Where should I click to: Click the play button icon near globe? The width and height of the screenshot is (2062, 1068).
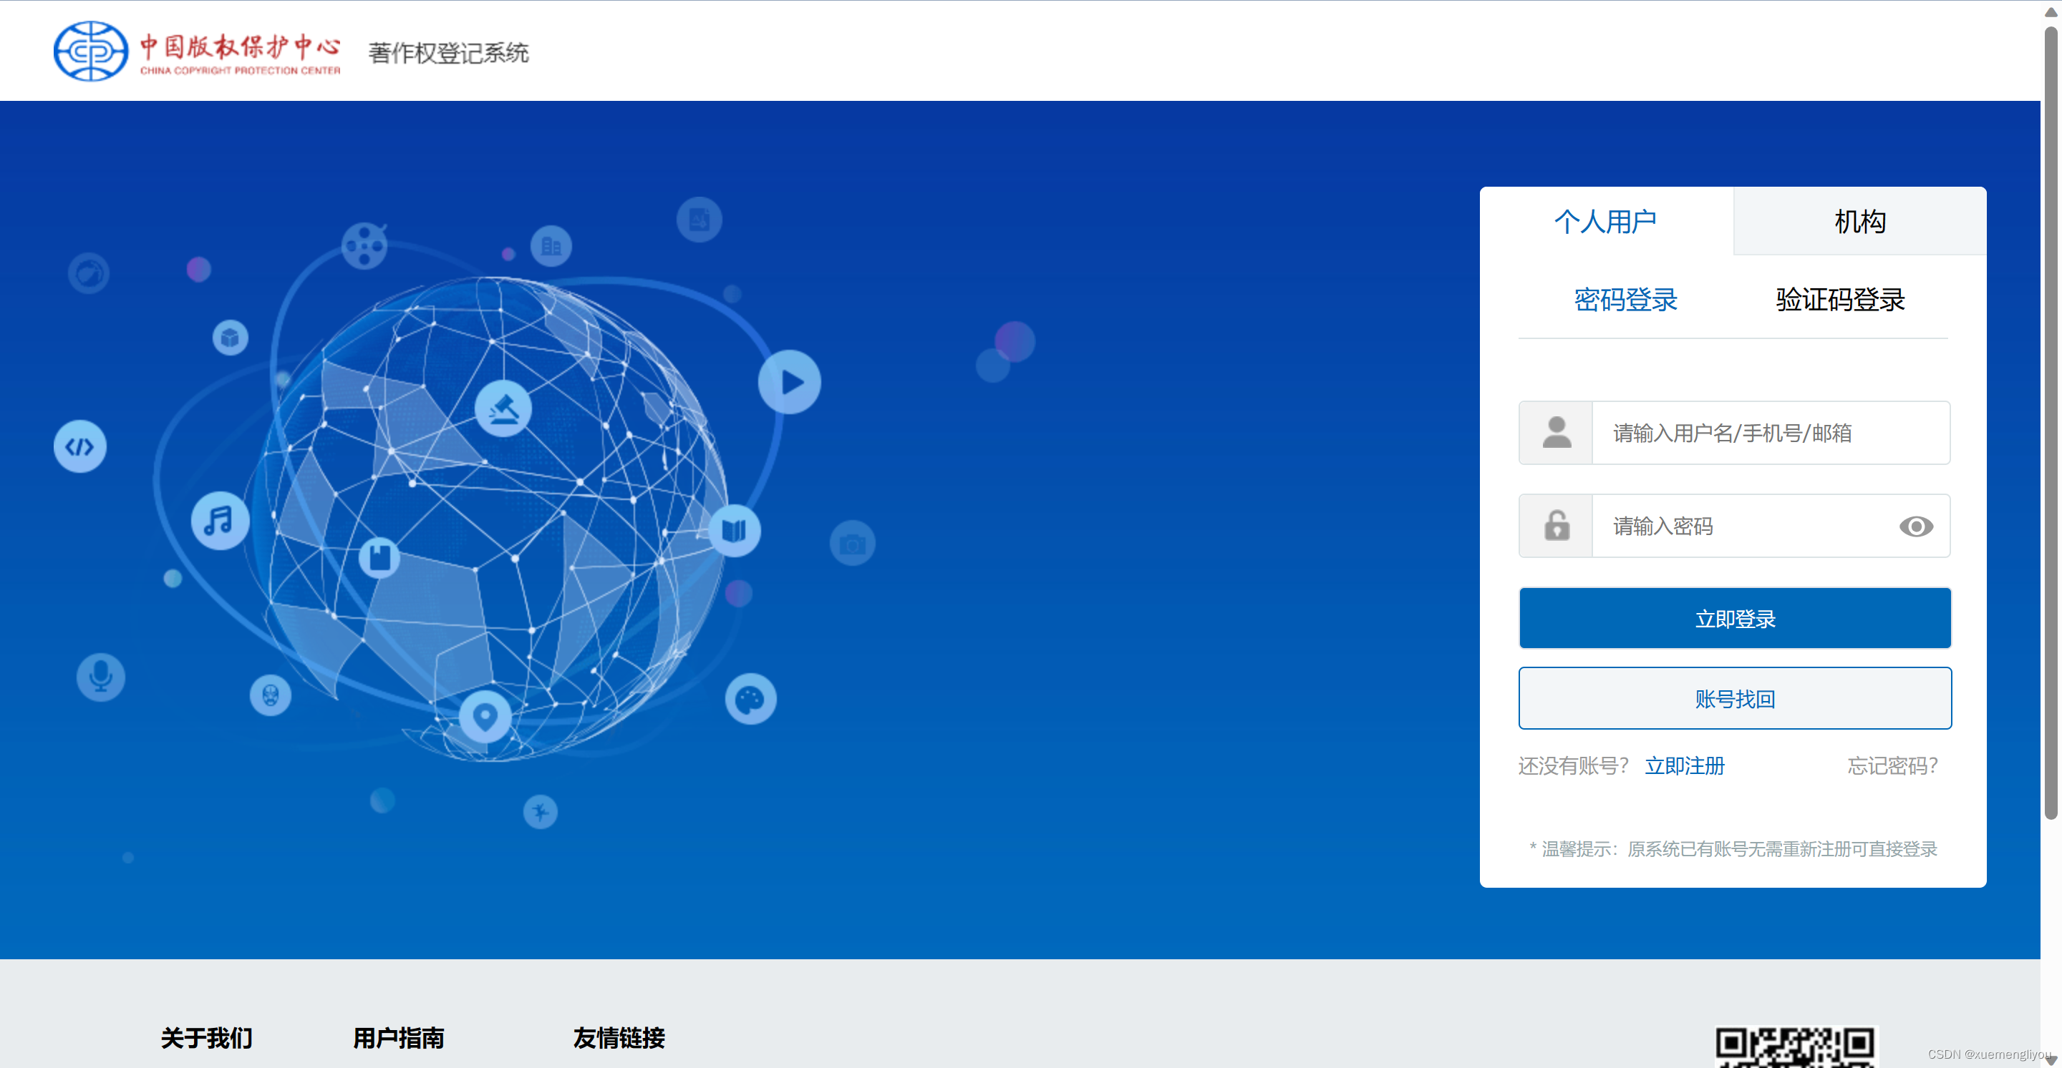pos(789,383)
